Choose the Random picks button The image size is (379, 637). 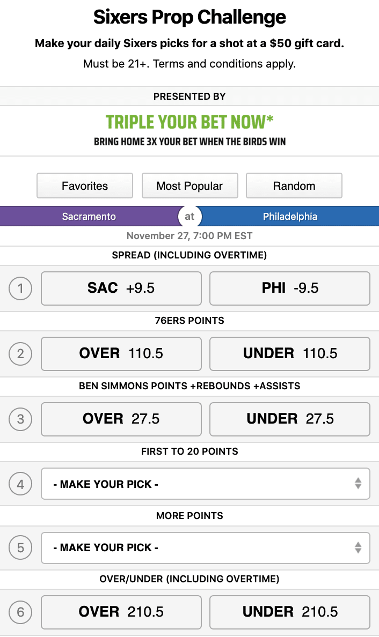tap(294, 186)
